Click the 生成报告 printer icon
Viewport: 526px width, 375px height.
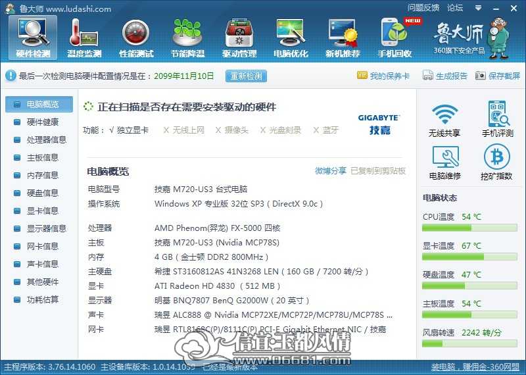427,75
